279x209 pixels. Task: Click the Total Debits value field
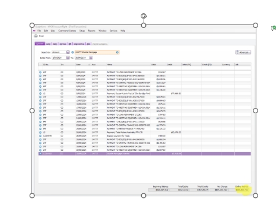point(179,190)
